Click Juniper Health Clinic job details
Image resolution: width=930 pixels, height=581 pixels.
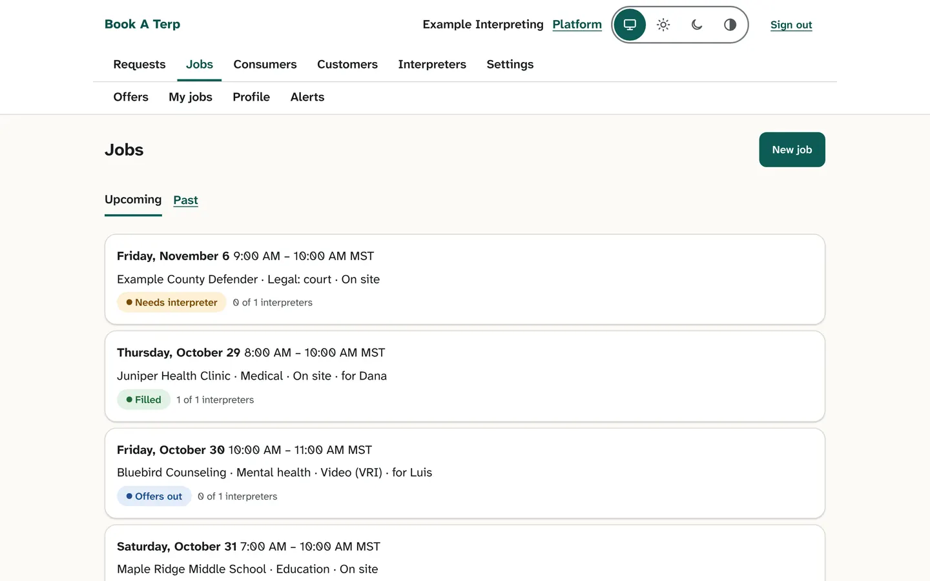click(x=252, y=376)
